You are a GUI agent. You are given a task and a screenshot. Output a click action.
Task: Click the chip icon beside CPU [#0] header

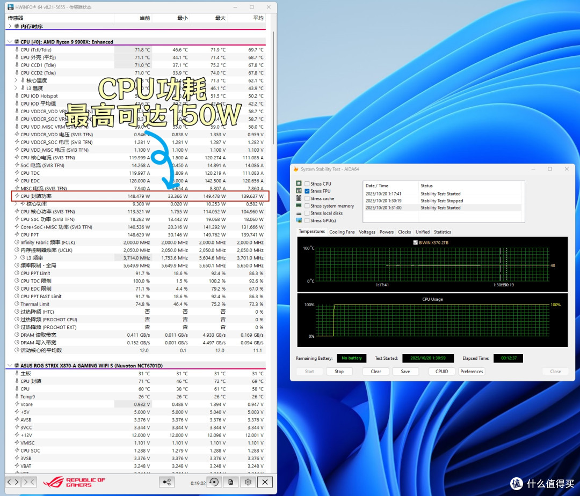[17, 42]
